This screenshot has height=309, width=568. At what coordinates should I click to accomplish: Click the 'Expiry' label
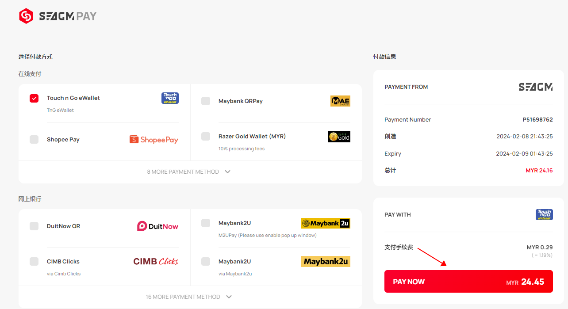393,154
